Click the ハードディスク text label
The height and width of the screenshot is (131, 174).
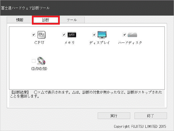[x=130, y=43]
